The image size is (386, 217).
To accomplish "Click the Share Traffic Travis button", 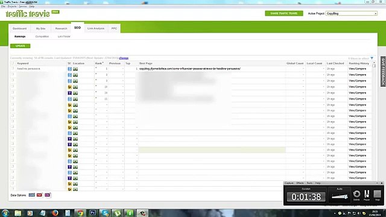I will [284, 13].
